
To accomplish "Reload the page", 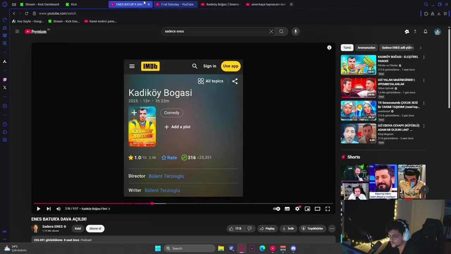I will tap(26, 13).
